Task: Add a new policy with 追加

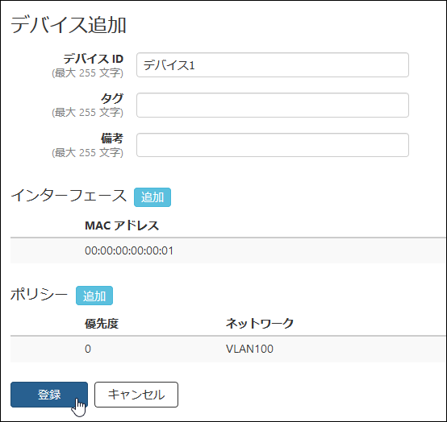Action: pyautogui.click(x=94, y=296)
